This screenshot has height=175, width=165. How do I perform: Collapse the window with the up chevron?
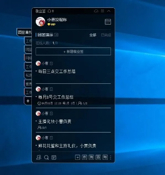[x=109, y=11]
